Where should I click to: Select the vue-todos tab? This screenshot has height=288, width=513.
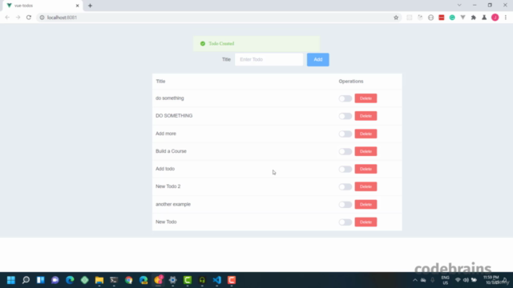coord(42,6)
